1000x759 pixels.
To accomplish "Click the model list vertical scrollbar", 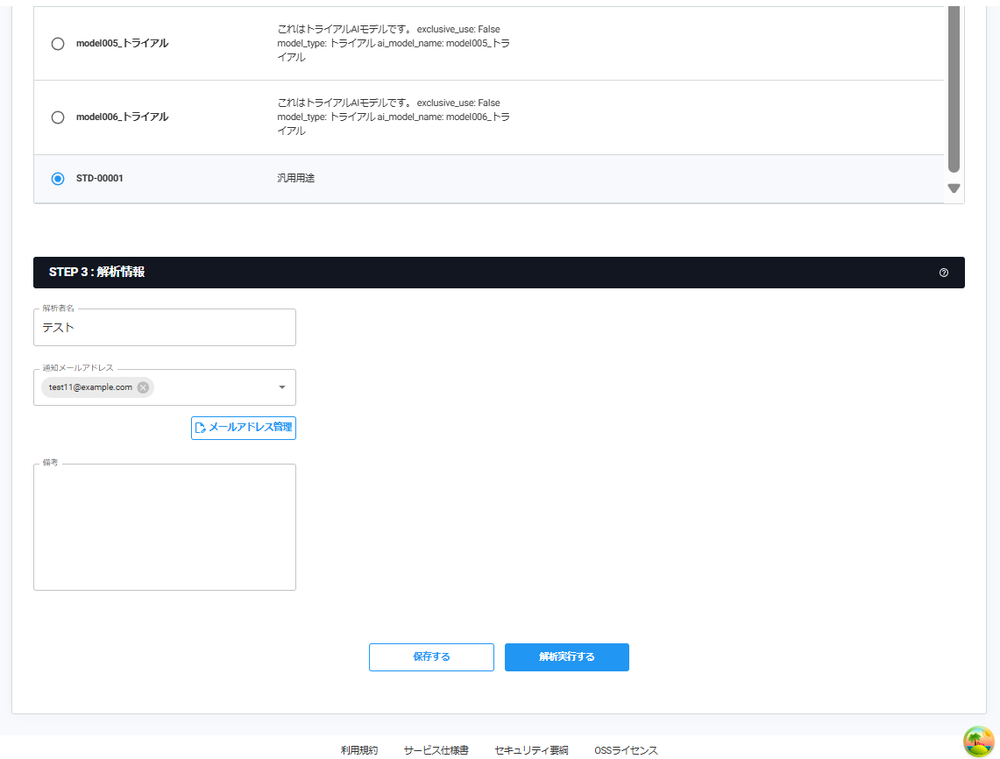I will (954, 88).
